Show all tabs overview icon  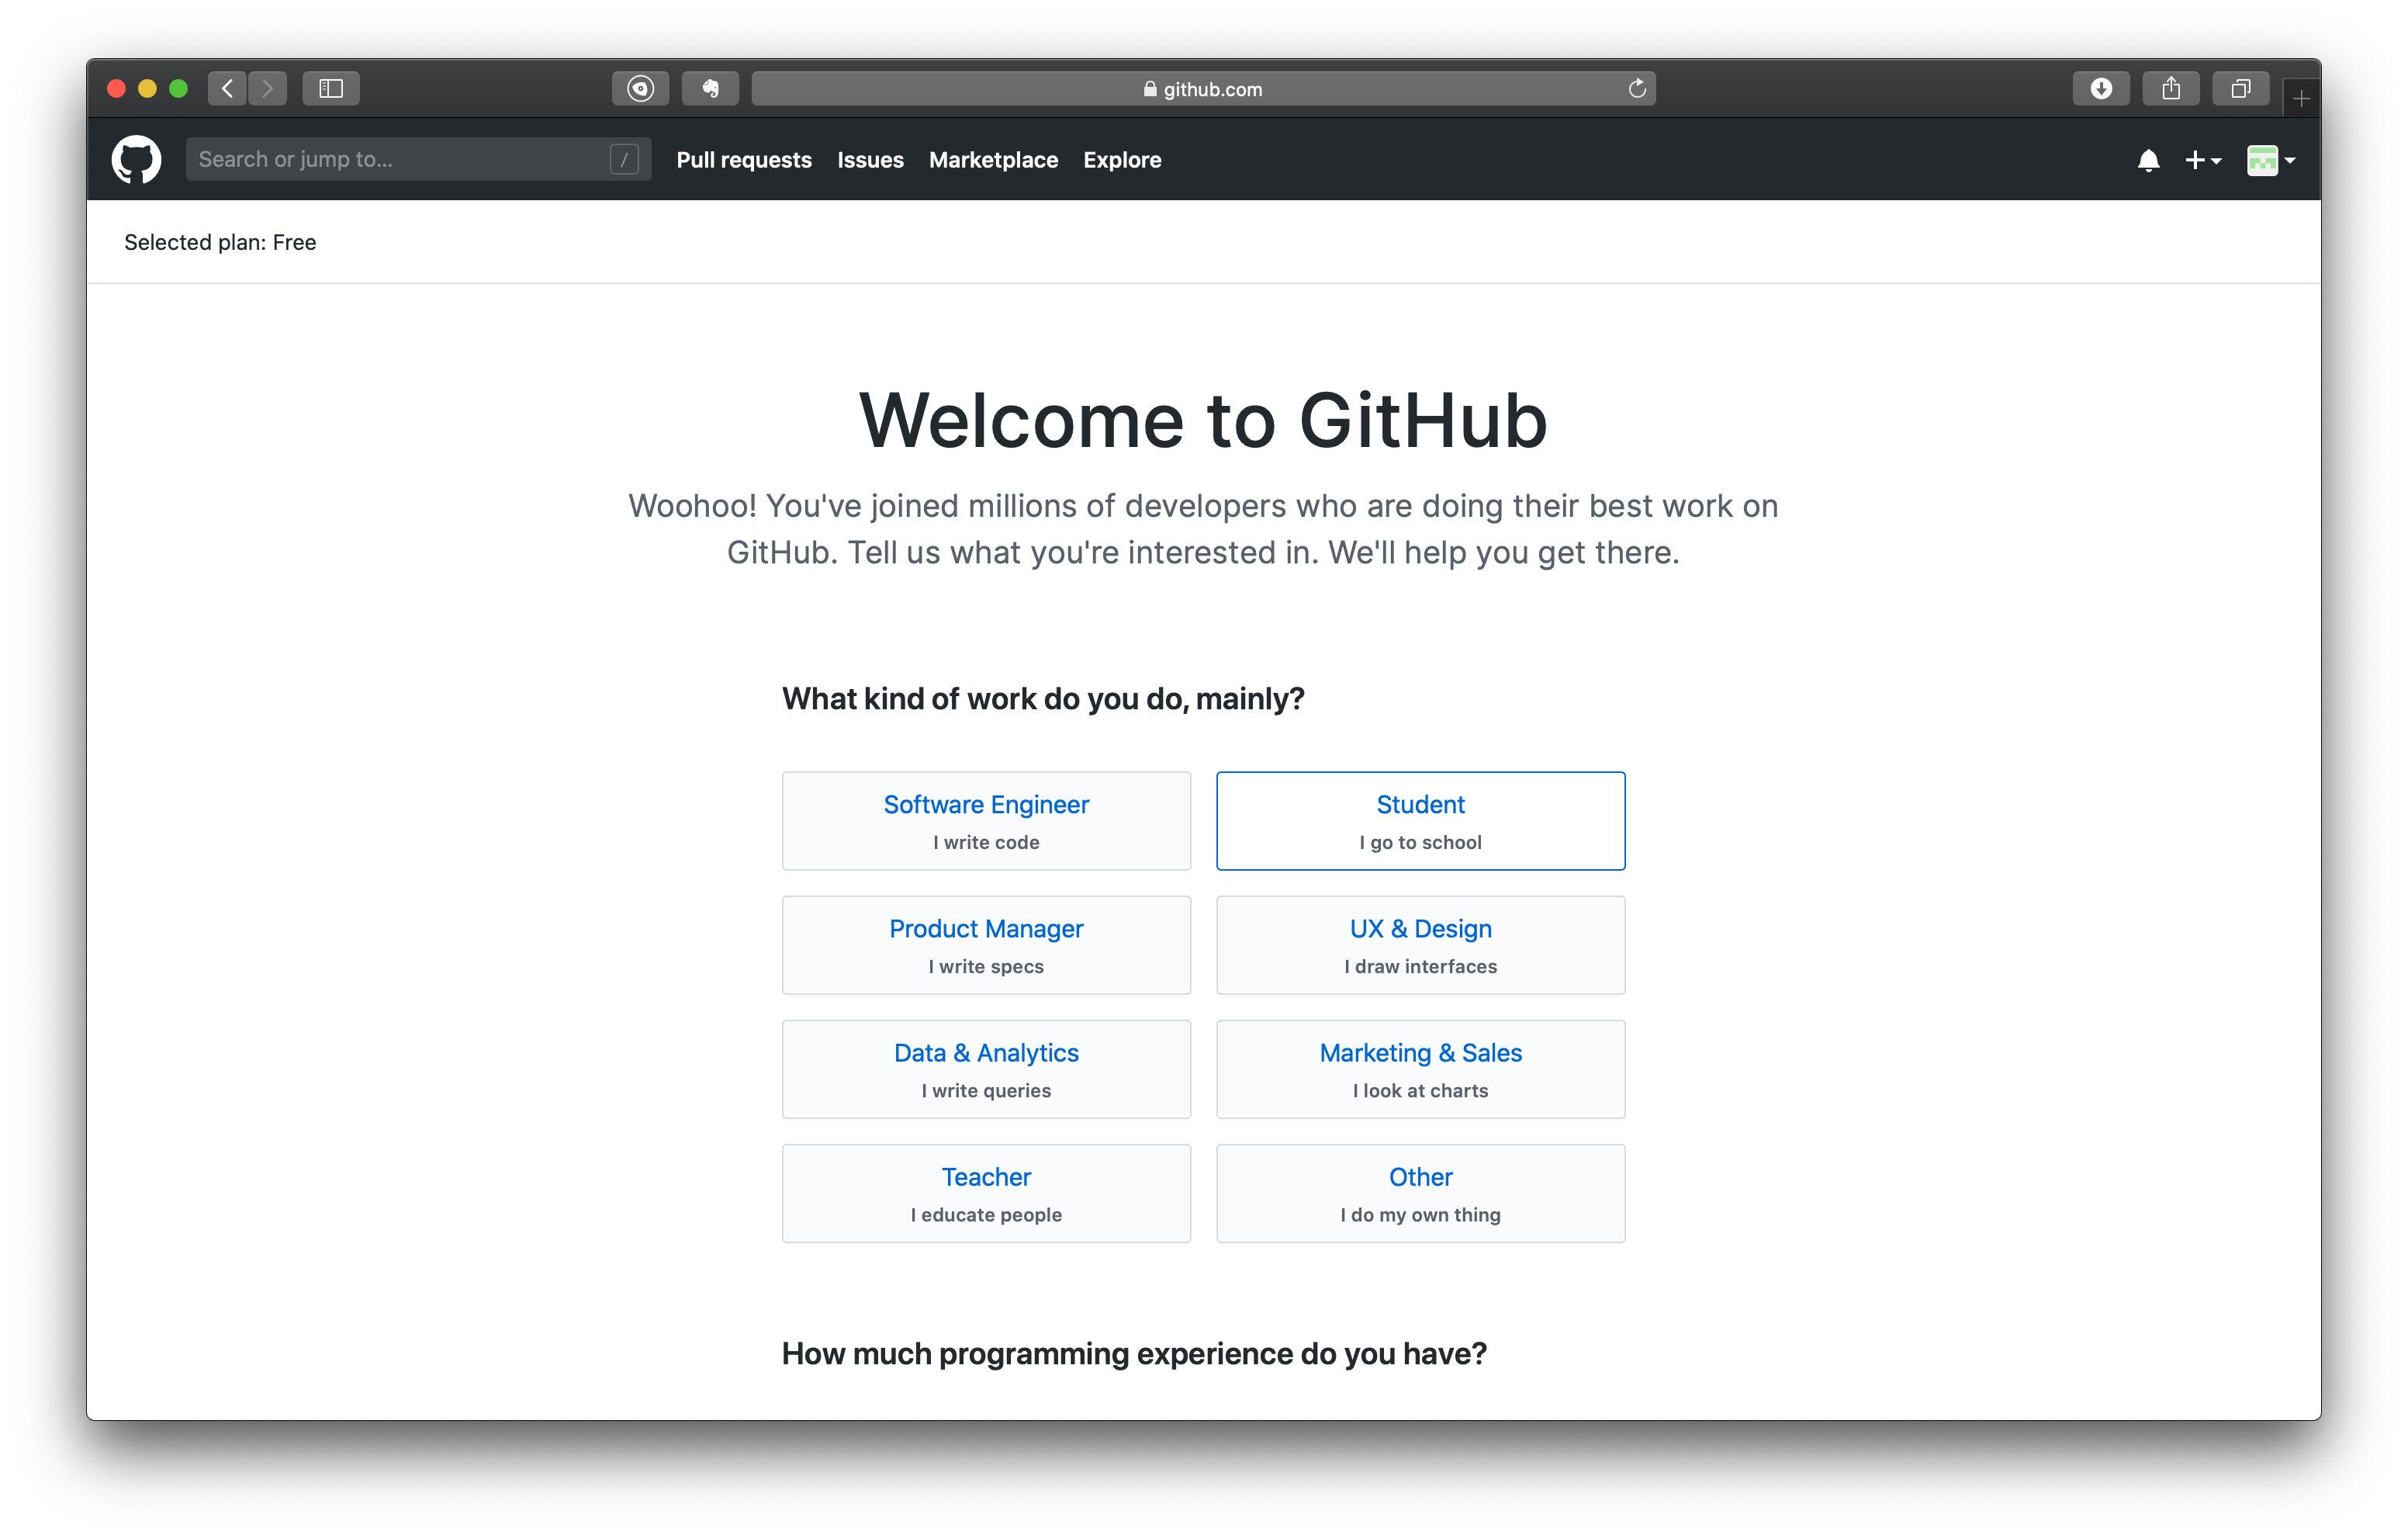point(2241,89)
